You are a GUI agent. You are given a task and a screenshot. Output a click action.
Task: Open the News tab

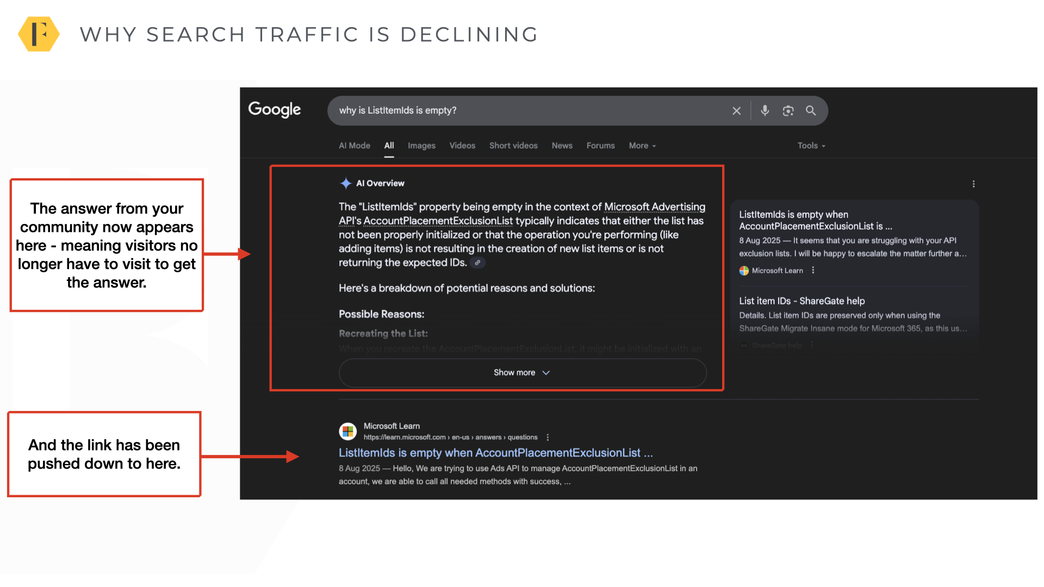coord(562,146)
